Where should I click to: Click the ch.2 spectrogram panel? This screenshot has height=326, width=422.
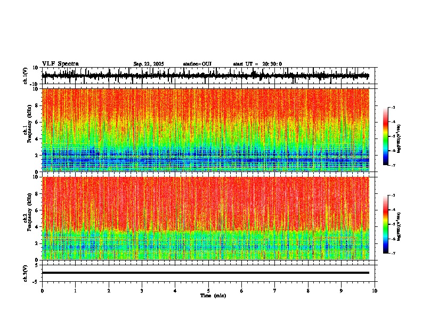(x=206, y=218)
